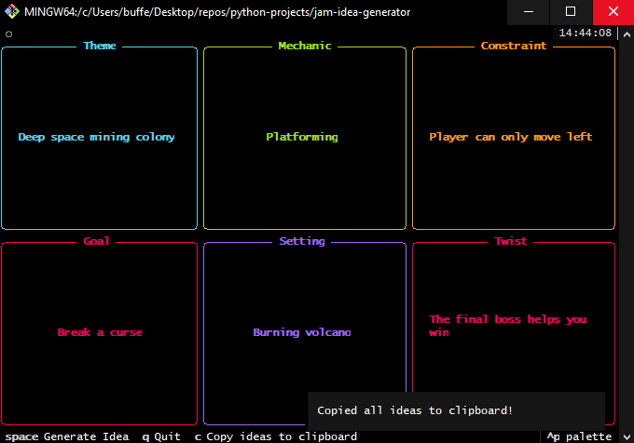
Task: Click c Copy ideas to clipboard
Action: coord(276,436)
